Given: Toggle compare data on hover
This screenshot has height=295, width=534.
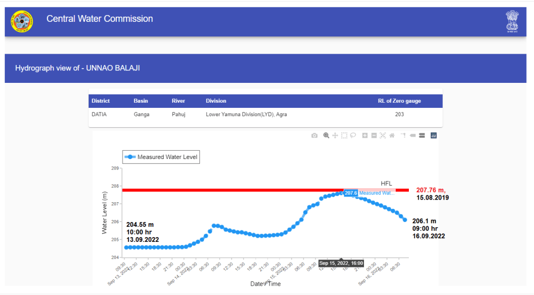Looking at the screenshot, I should pos(421,136).
